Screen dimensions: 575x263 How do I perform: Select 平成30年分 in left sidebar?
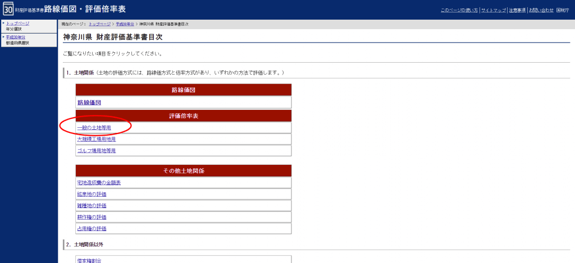tap(16, 37)
